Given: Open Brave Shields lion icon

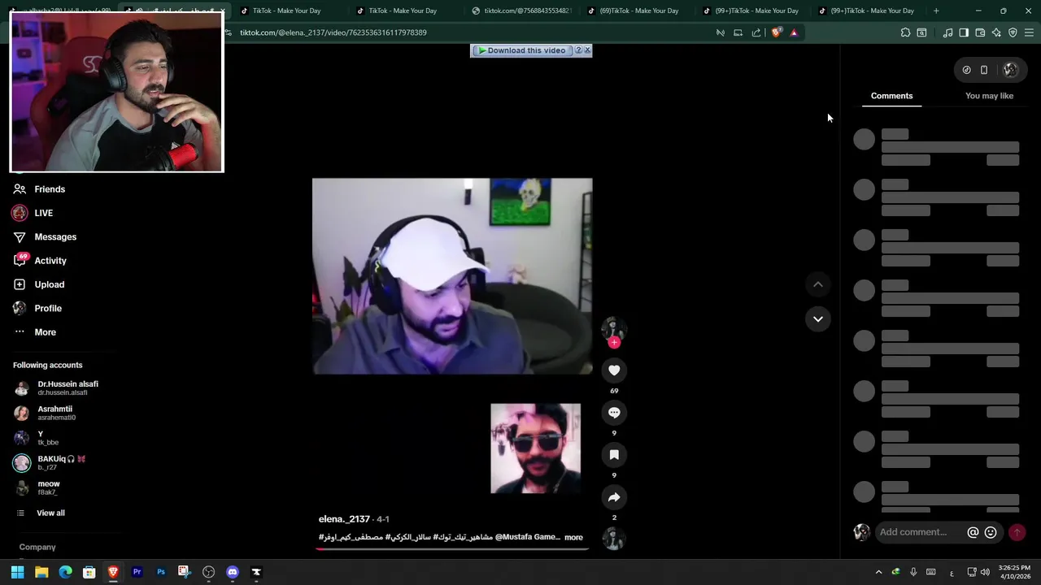Looking at the screenshot, I should point(776,32).
